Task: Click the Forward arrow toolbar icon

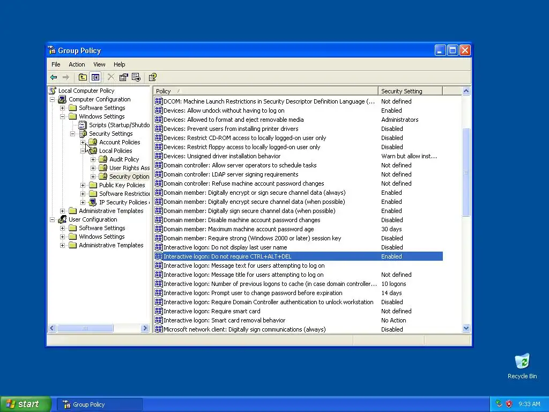Action: click(66, 77)
